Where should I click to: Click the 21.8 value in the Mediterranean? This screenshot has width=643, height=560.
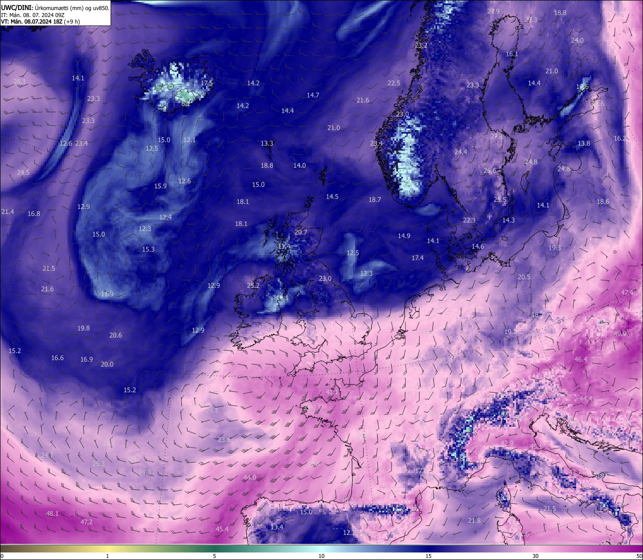point(474,520)
